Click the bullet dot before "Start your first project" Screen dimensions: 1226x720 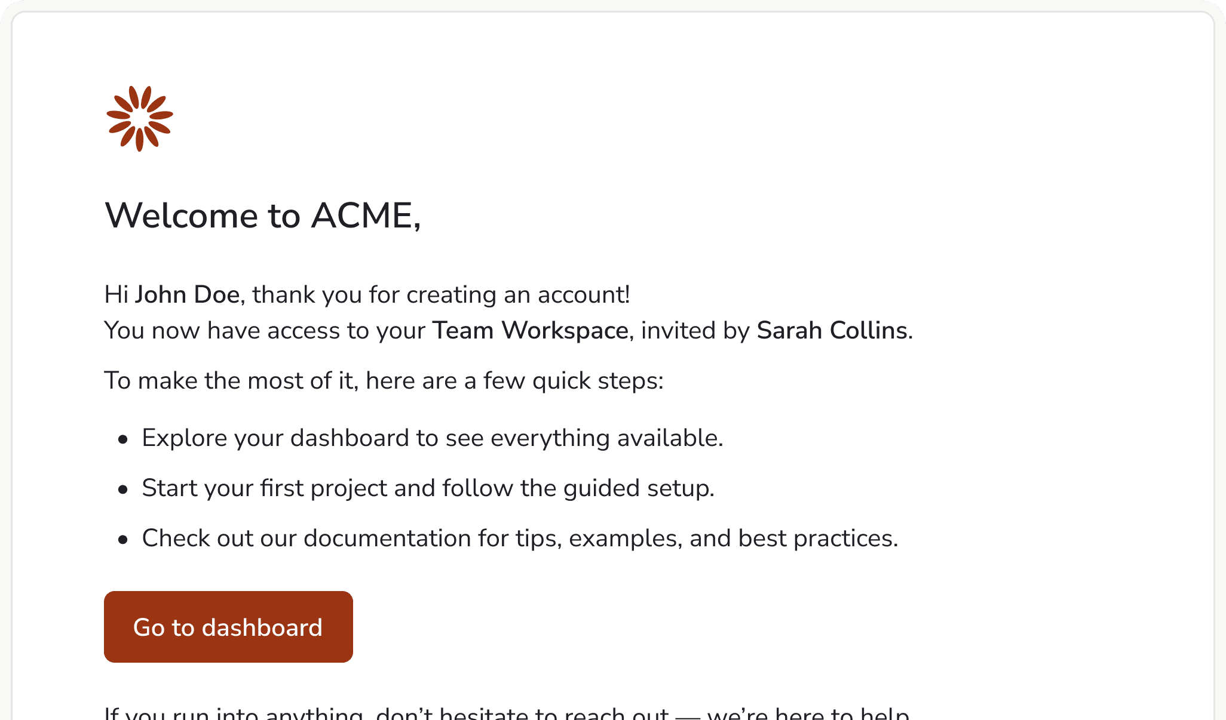[123, 490]
